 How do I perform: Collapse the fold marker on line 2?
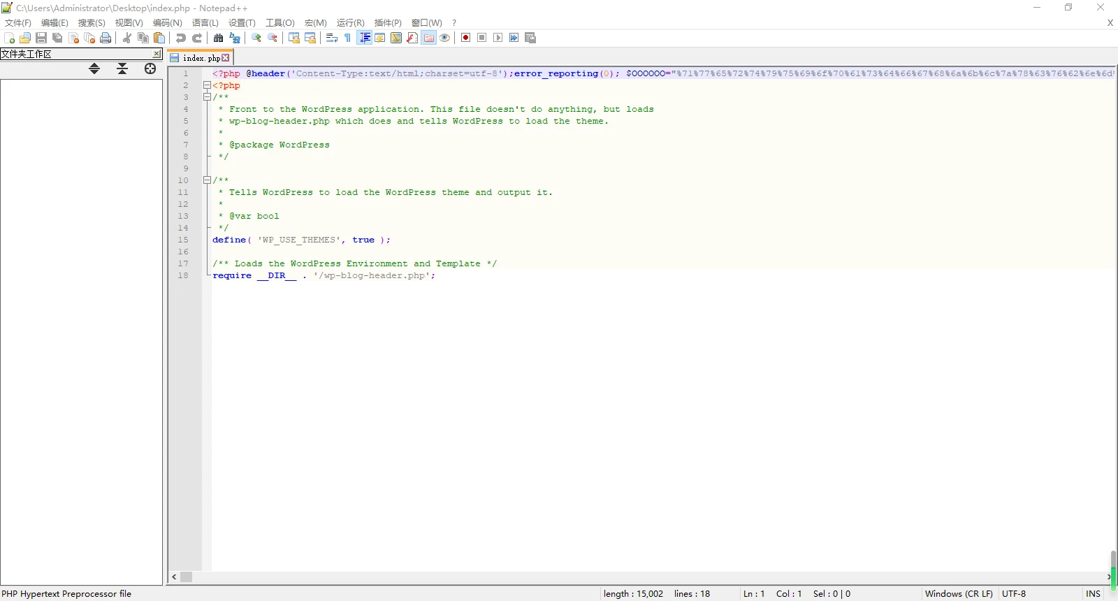(x=207, y=85)
